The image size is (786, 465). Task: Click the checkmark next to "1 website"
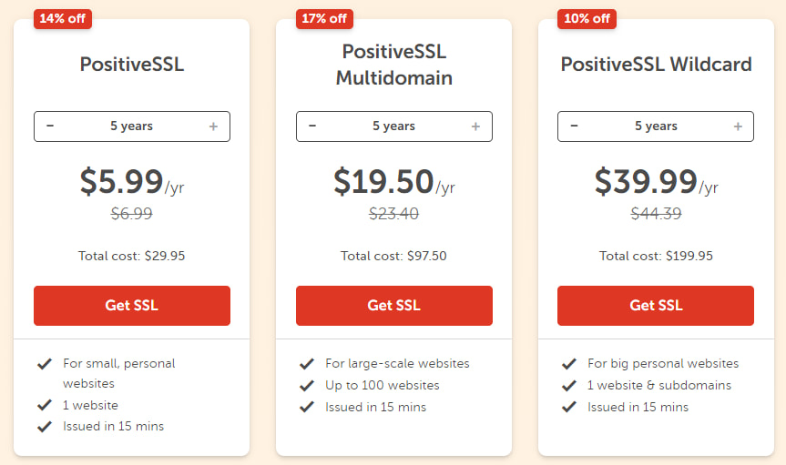pyautogui.click(x=44, y=405)
